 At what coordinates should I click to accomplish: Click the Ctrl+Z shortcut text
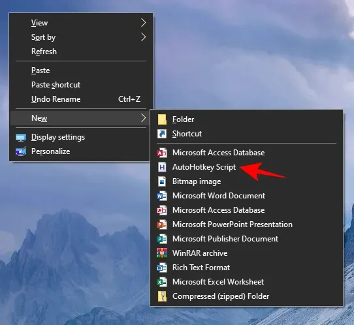pyautogui.click(x=129, y=99)
